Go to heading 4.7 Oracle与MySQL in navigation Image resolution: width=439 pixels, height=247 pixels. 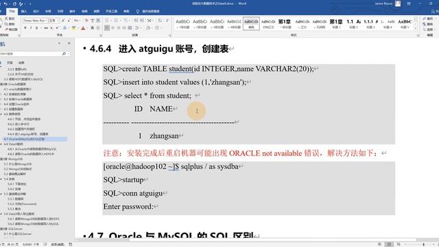pyautogui.click(x=24, y=139)
